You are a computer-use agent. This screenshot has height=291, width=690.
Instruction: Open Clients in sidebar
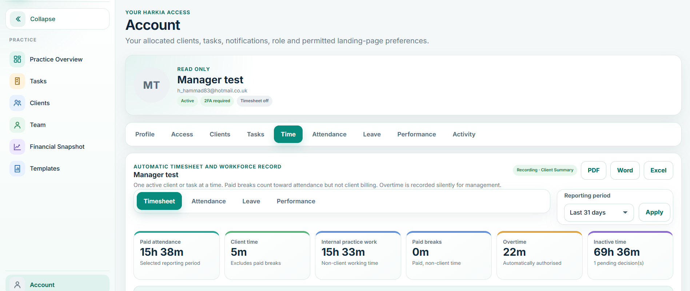57,103
